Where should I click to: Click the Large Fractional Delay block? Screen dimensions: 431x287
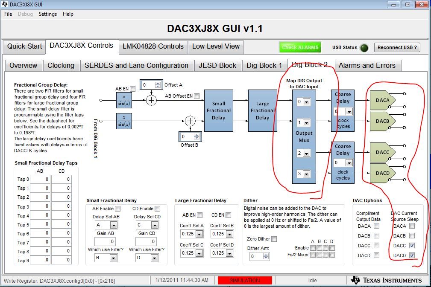click(x=263, y=110)
